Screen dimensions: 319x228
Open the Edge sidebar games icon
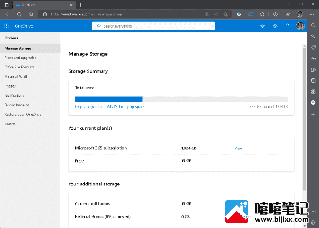tap(313, 70)
